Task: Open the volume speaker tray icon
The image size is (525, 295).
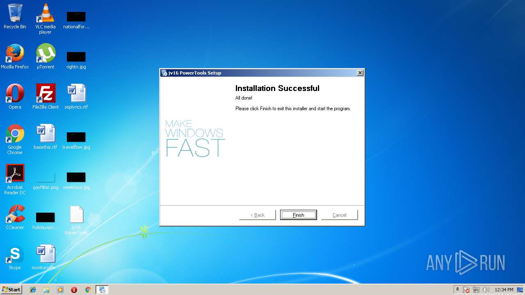Action: pos(486,290)
